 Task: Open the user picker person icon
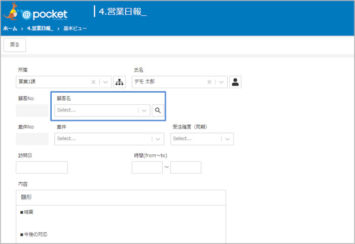pyautogui.click(x=235, y=82)
